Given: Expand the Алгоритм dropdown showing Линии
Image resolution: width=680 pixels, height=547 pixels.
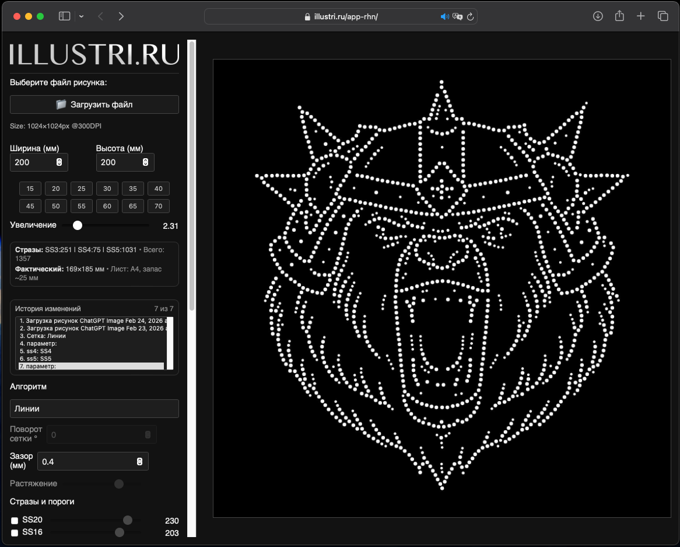Looking at the screenshot, I should pos(94,409).
